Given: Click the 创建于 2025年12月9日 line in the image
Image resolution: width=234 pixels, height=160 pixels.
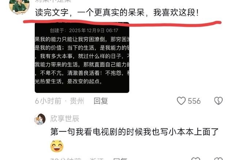Looking at the screenshot, I should pyautogui.click(x=84, y=30).
